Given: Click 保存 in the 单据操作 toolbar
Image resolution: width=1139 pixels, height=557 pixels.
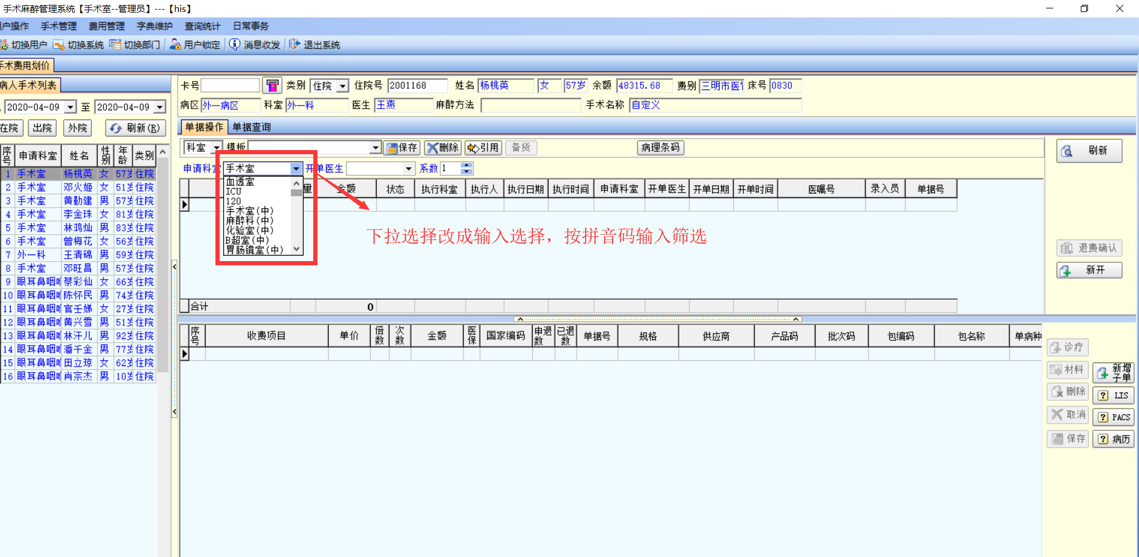Looking at the screenshot, I should [401, 148].
